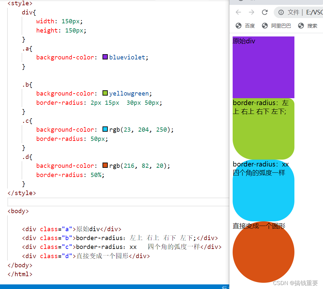
Task: Click the rgb(216, 82, 20) color swatch
Action: tap(105, 165)
